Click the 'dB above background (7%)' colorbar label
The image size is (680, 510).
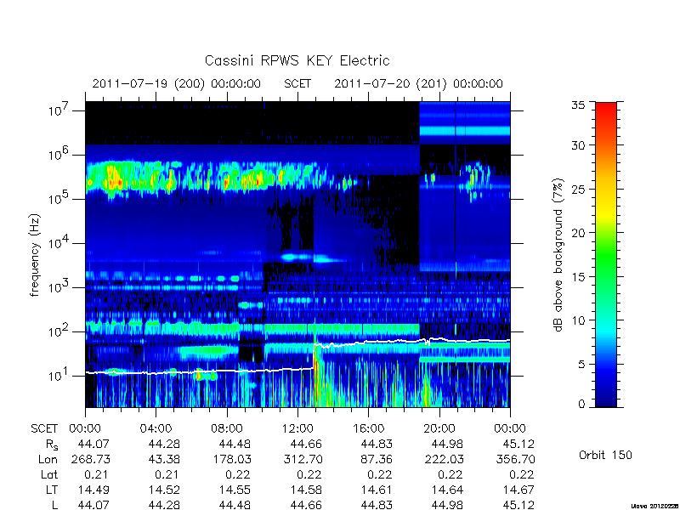559,255
